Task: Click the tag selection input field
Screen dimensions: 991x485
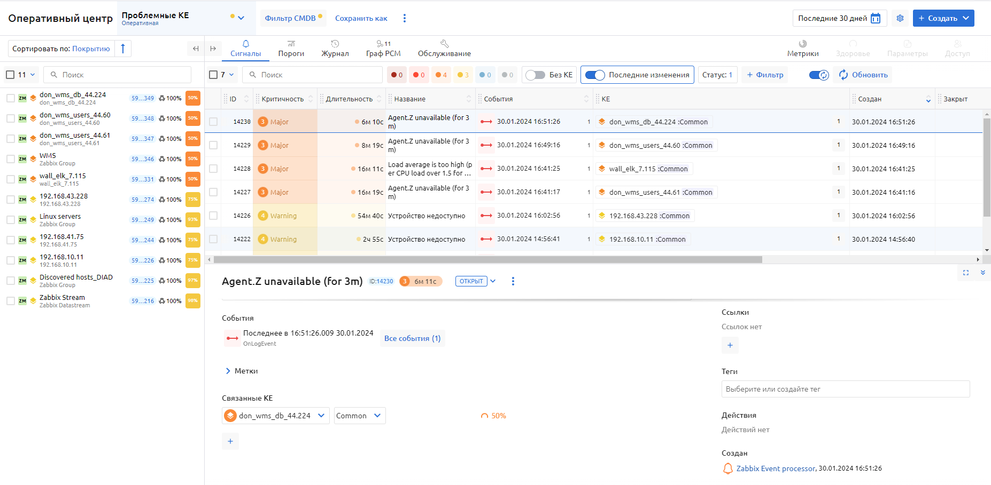Action: [845, 389]
